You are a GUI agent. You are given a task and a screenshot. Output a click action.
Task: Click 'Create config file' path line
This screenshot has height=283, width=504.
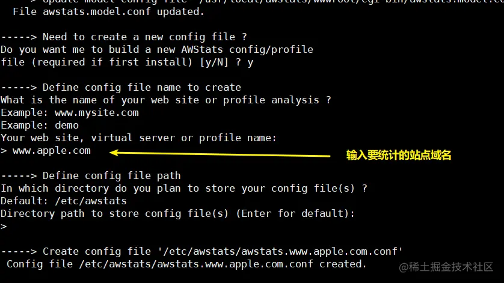[202, 251]
